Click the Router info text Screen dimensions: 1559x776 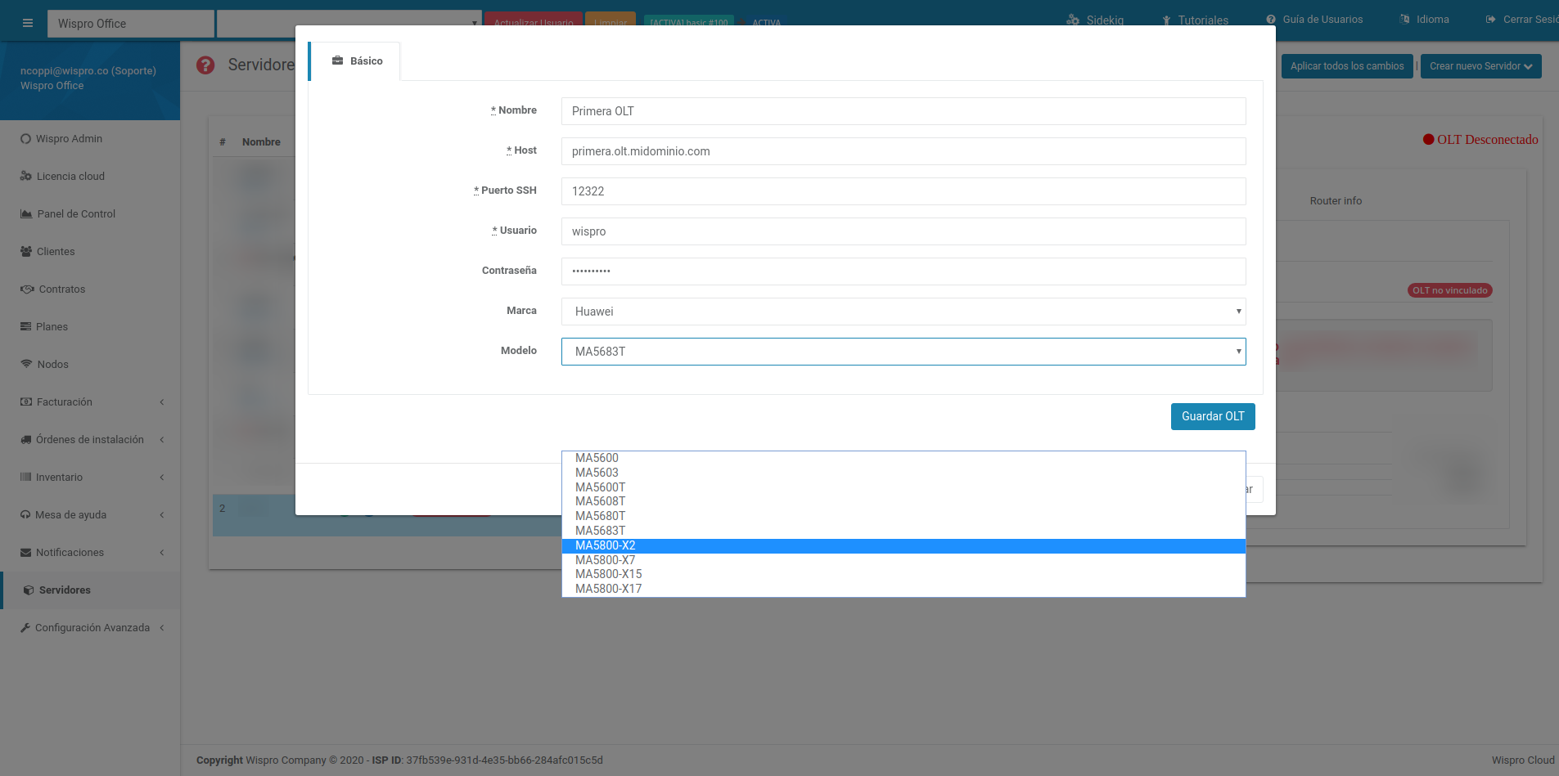tap(1336, 201)
